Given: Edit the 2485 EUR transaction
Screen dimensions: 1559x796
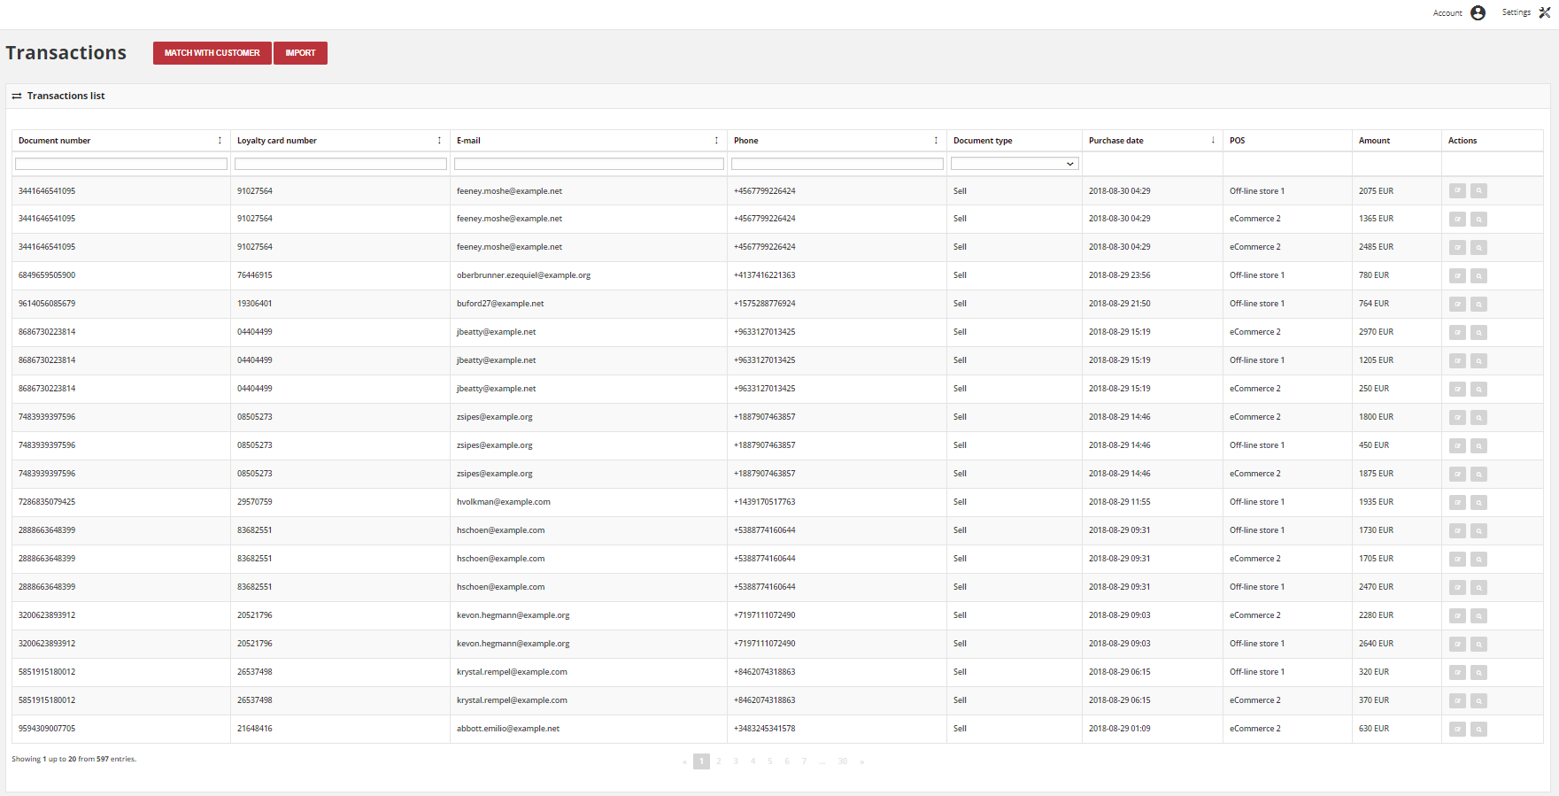Looking at the screenshot, I should click(1457, 248).
